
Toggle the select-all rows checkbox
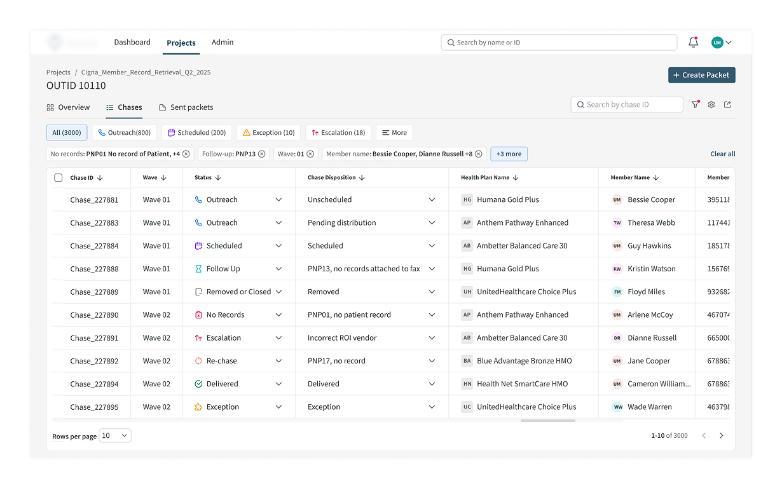click(x=58, y=178)
